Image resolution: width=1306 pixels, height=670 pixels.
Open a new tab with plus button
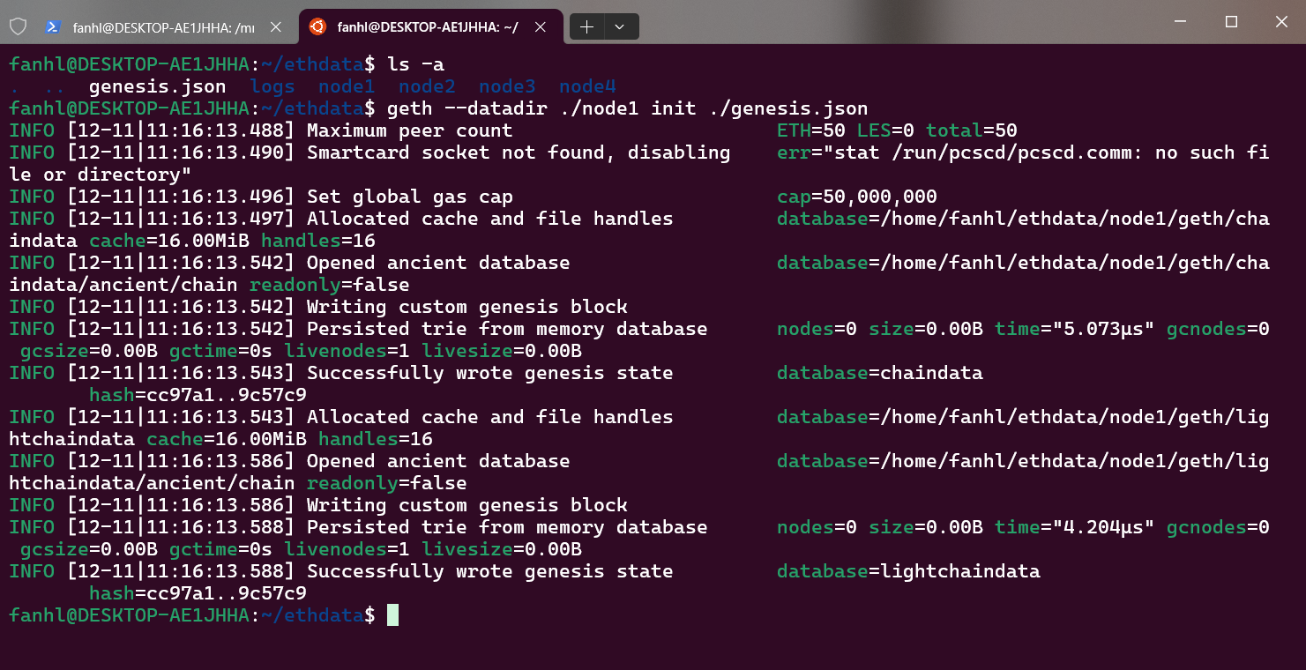[586, 27]
